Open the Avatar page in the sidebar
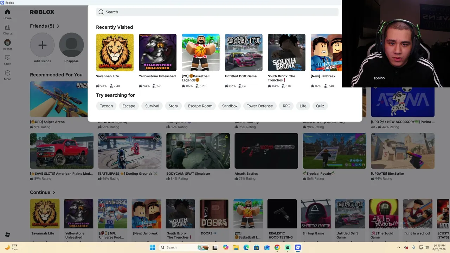This screenshot has width=450, height=253. [7, 43]
